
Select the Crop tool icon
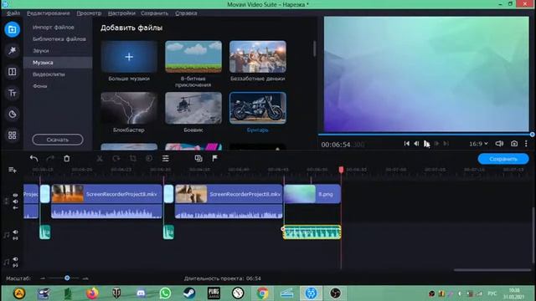[132, 158]
